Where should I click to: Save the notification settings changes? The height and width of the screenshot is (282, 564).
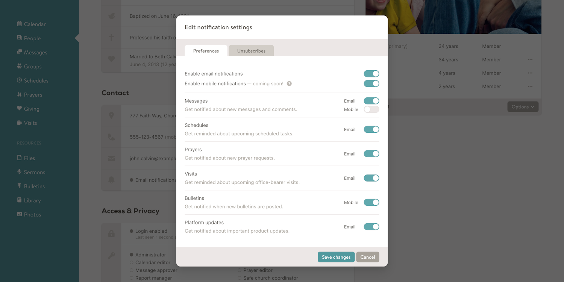pyautogui.click(x=336, y=257)
